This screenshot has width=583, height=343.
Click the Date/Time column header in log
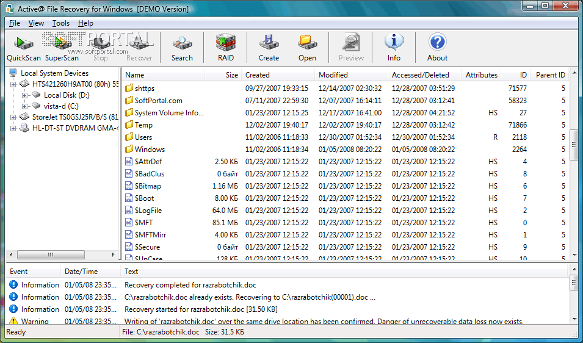pos(91,271)
